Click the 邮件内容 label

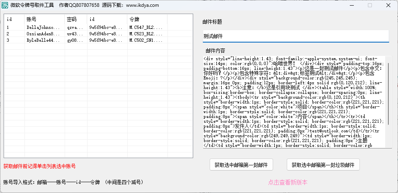point(215,51)
